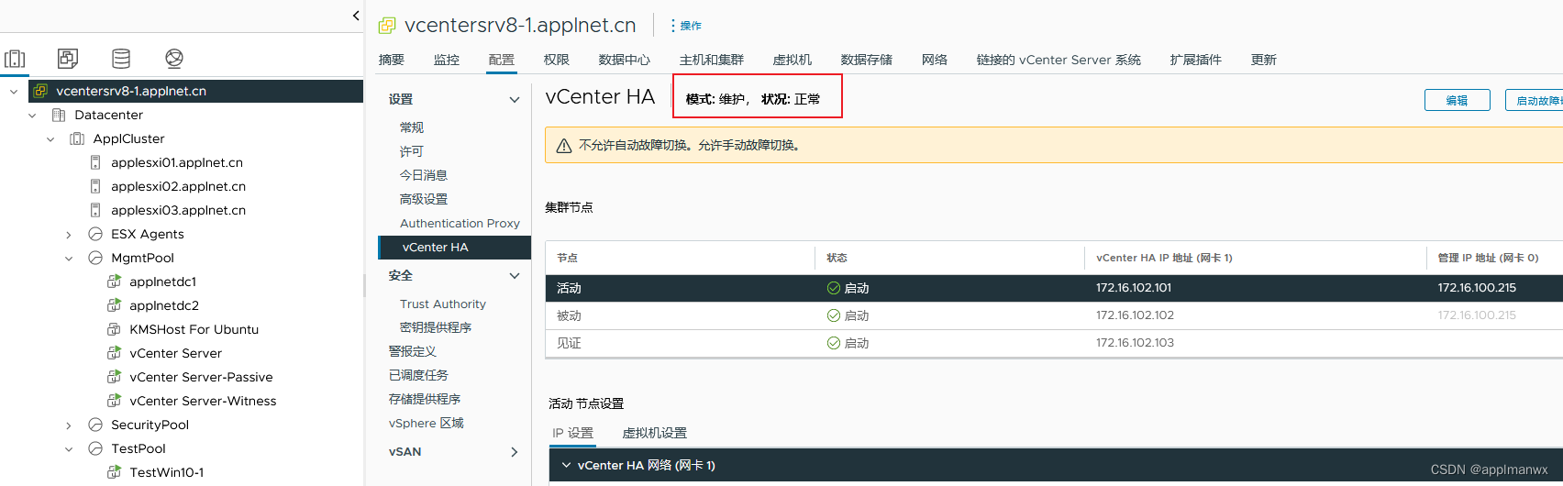Click the 编辑 button
1563x486 pixels.
point(1457,100)
